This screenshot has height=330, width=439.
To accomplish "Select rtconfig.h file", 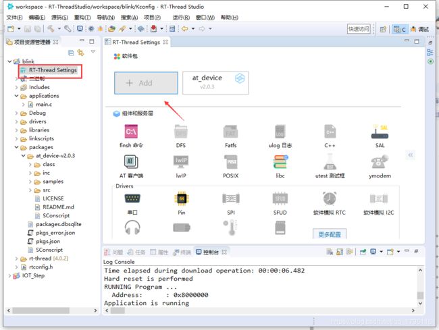I will (x=41, y=267).
